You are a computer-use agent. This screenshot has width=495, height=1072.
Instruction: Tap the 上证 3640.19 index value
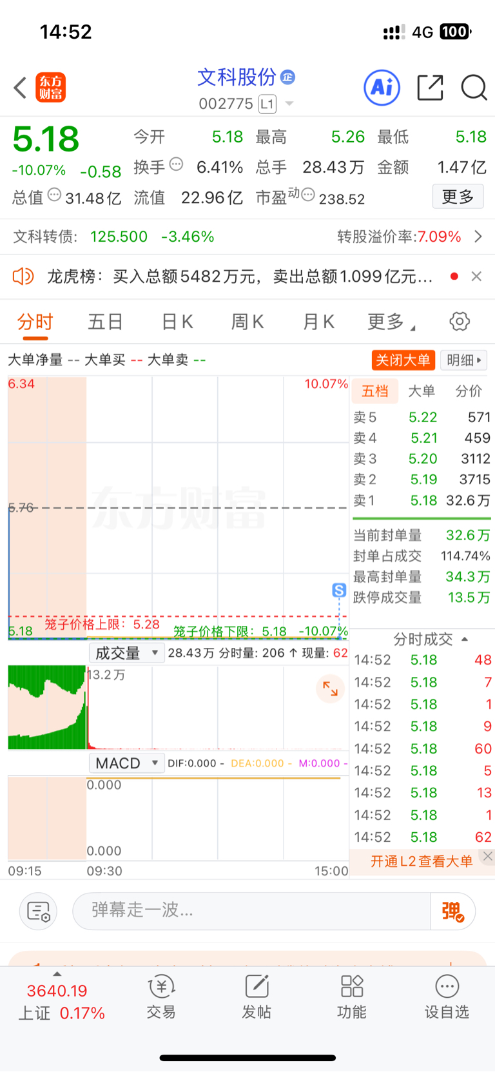[57, 990]
